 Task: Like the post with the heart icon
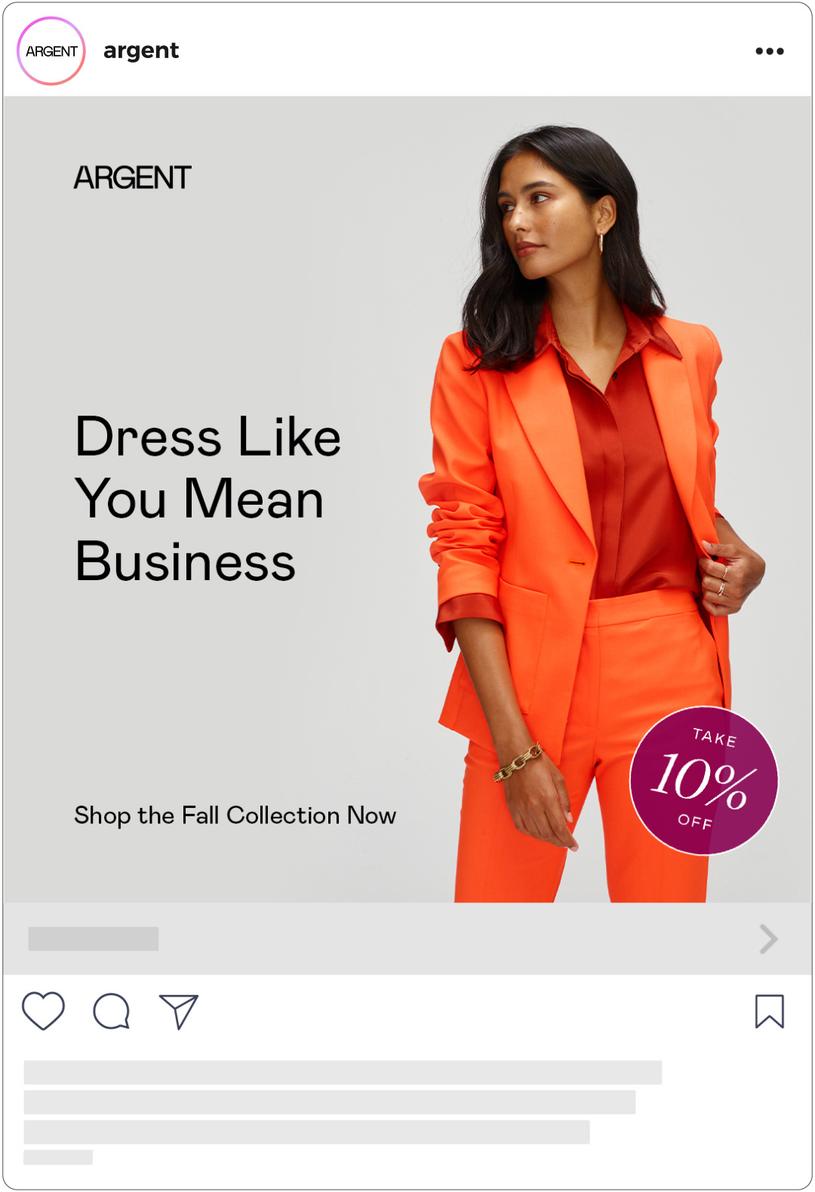pyautogui.click(x=43, y=1011)
